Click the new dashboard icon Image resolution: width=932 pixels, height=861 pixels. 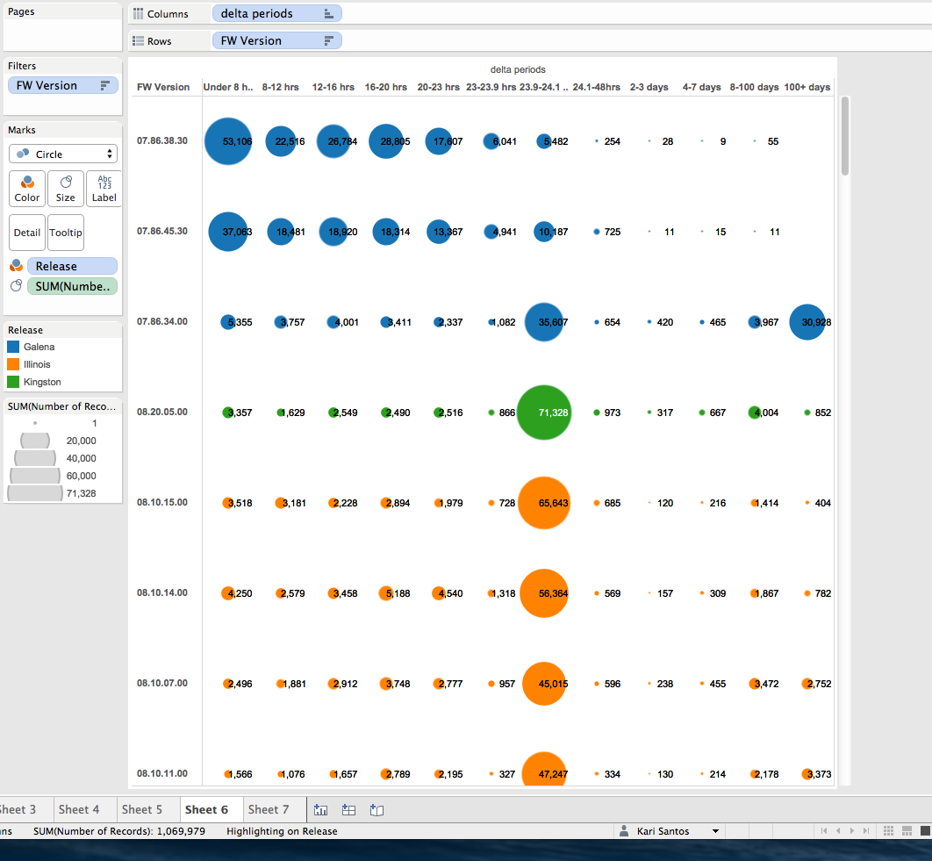tap(348, 810)
